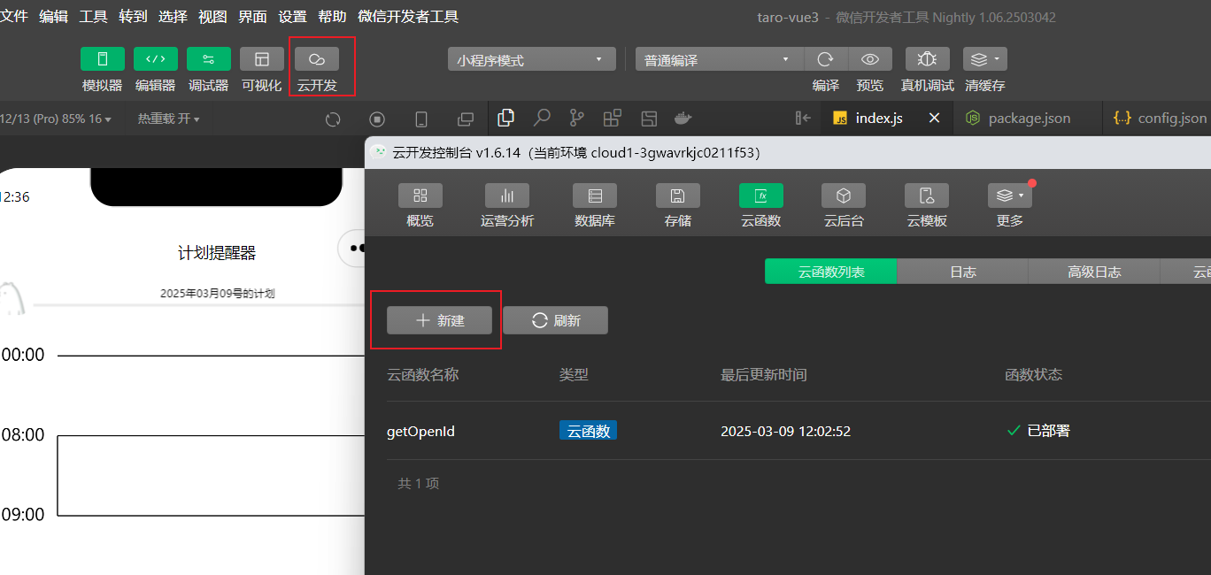
Task: Click the 2025年03月09号的计划 date label
Action: [218, 293]
